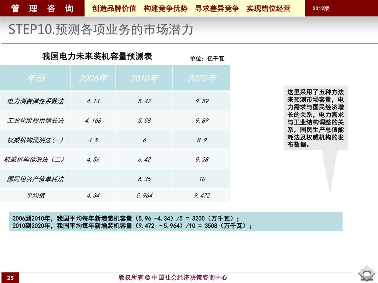Image resolution: width=378 pixels, height=283 pixels.
Task: Select the row label '工业化阶段用增长法'
Action: click(35, 120)
